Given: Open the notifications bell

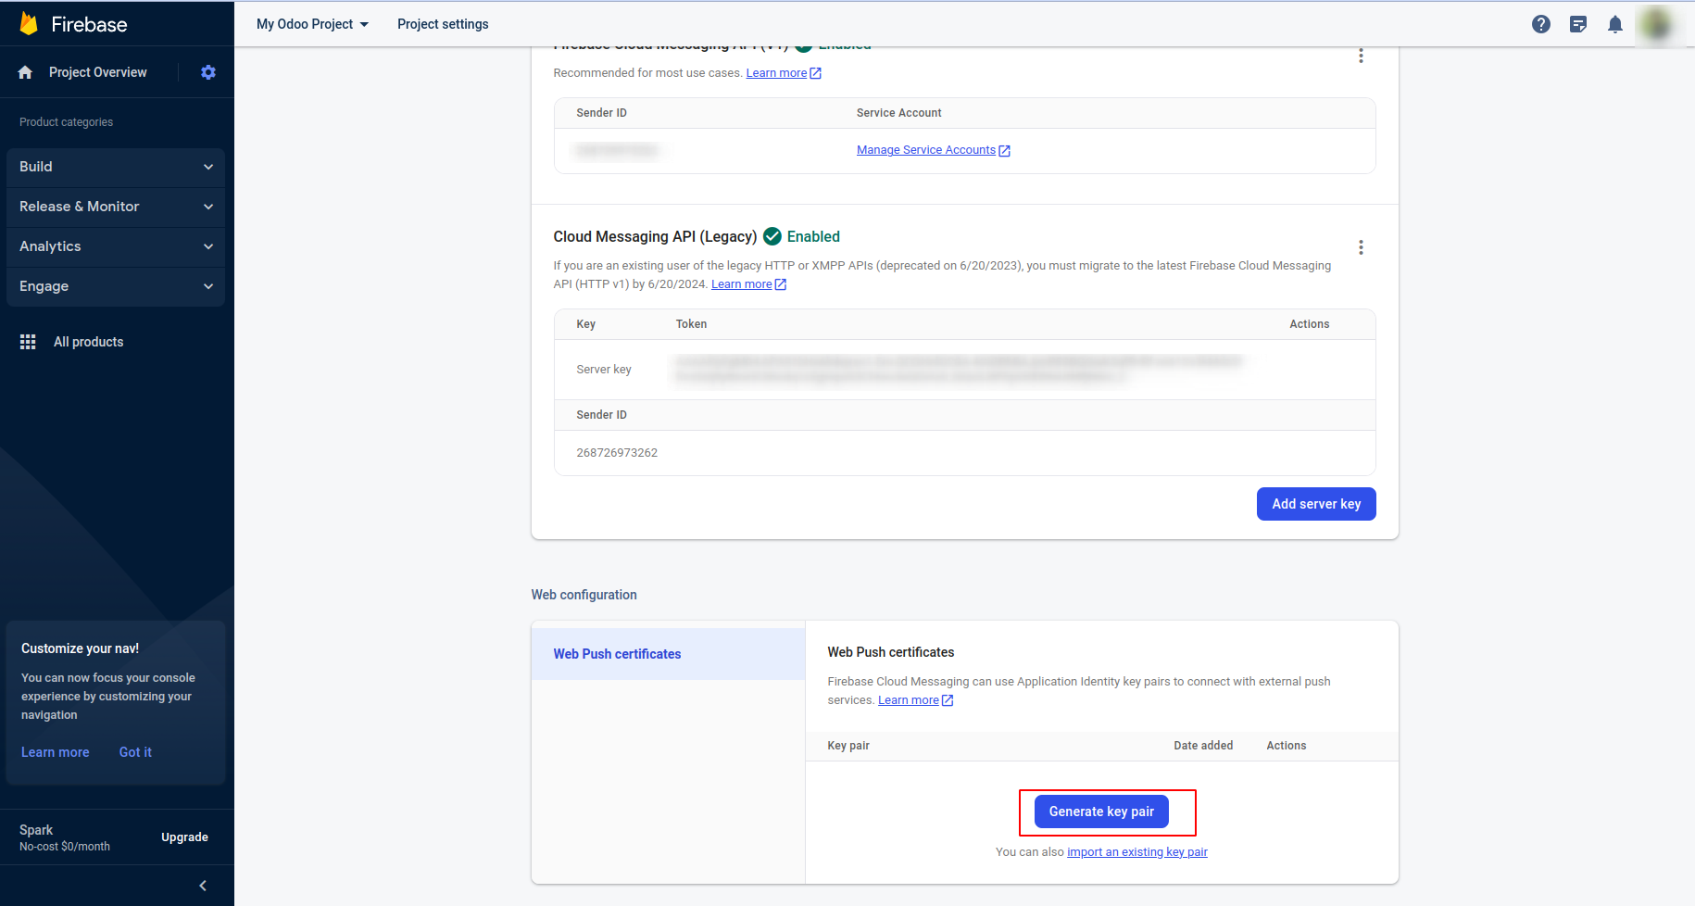Looking at the screenshot, I should tap(1615, 24).
